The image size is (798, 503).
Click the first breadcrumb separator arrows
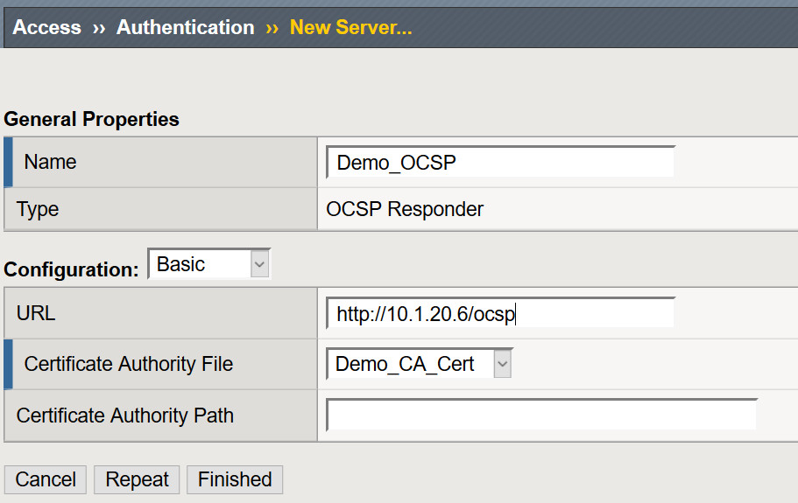99,29
